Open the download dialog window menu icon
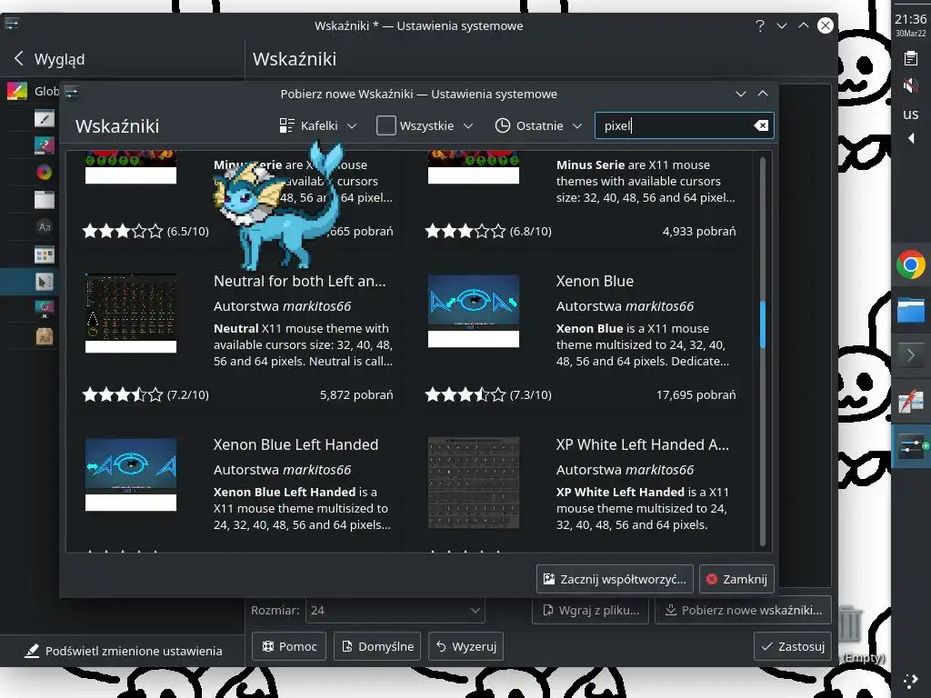This screenshot has width=931, height=698. point(71,93)
